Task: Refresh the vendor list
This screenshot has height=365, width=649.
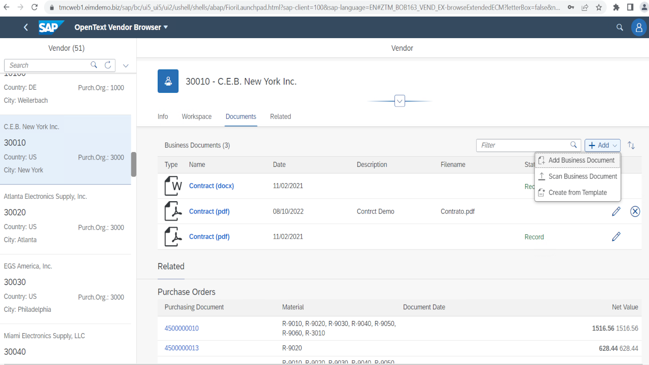Action: [107, 65]
